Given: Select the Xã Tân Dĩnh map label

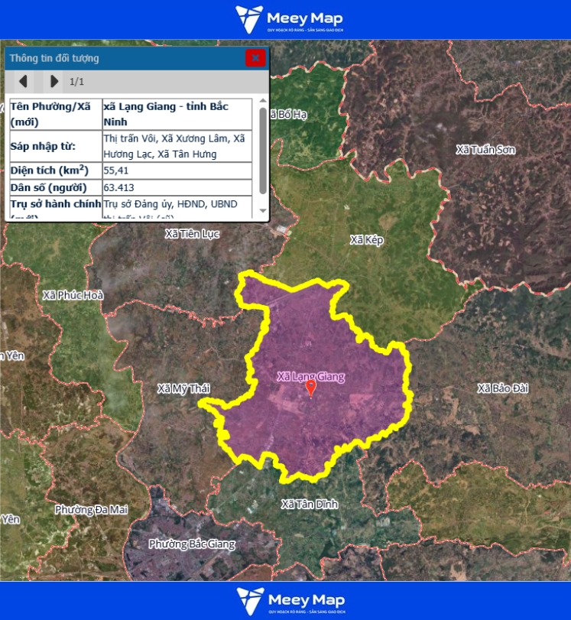Looking at the screenshot, I should coord(309,505).
